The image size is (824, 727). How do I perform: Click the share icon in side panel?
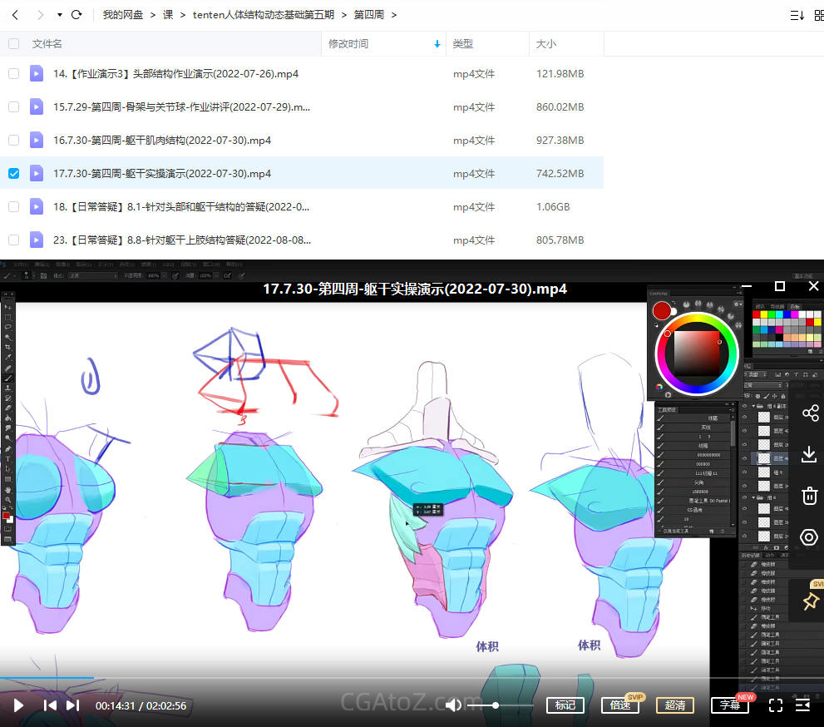point(809,413)
